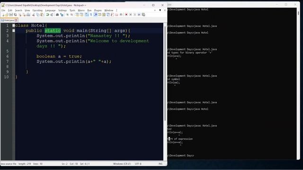Screen dimensions: 303x170
Task: Play back the recorded macro icon
Action: pyautogui.click(x=134, y=15)
